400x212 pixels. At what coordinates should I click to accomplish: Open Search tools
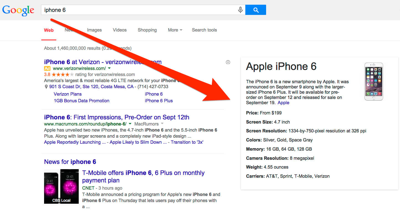(204, 30)
